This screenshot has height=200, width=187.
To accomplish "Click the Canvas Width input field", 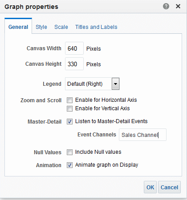I will pyautogui.click(x=74, y=48).
